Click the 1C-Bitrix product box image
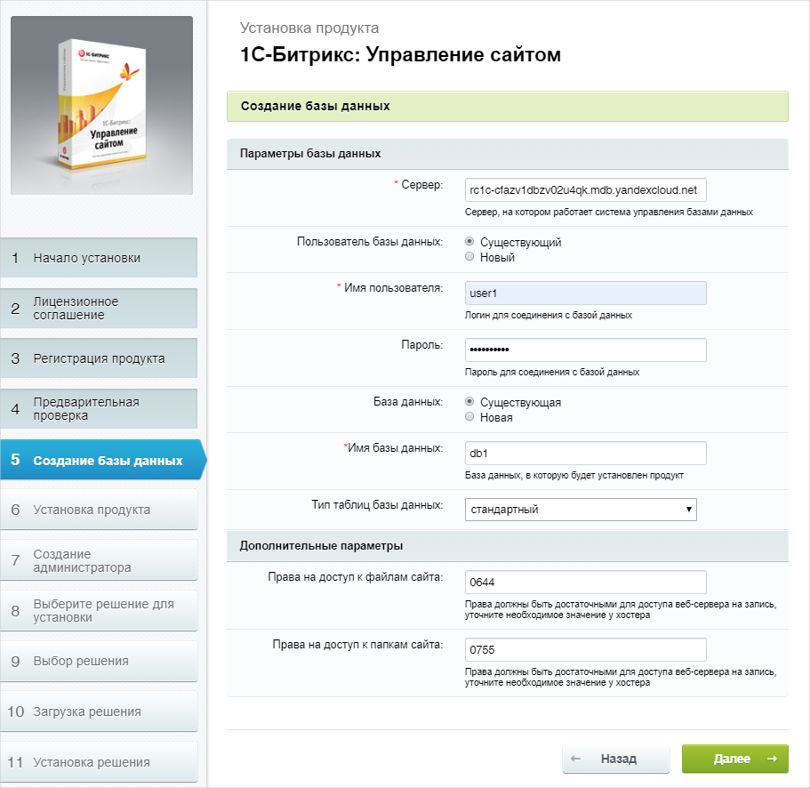This screenshot has width=810, height=788. [x=101, y=105]
